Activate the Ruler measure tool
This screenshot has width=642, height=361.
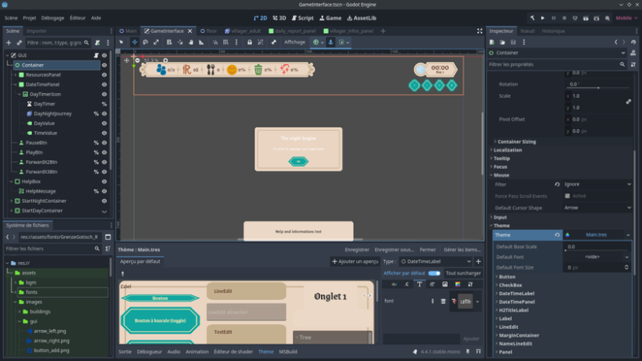tap(201, 43)
